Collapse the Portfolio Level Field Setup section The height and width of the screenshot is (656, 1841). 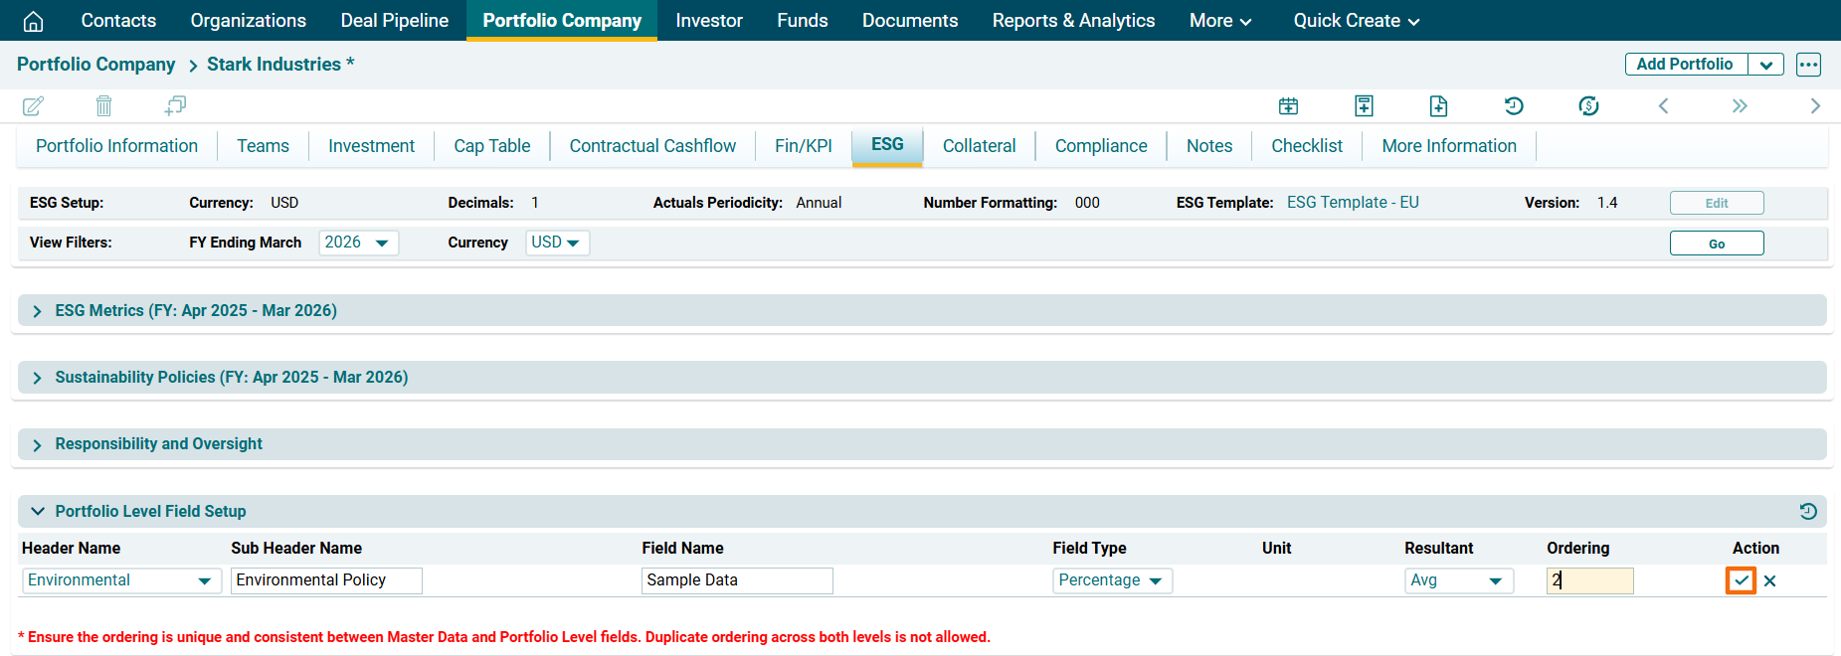[37, 511]
